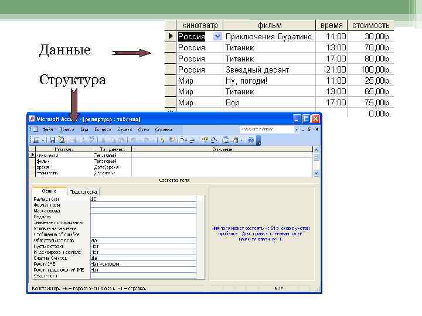Click the Access key icon in title bar

(x=32, y=119)
